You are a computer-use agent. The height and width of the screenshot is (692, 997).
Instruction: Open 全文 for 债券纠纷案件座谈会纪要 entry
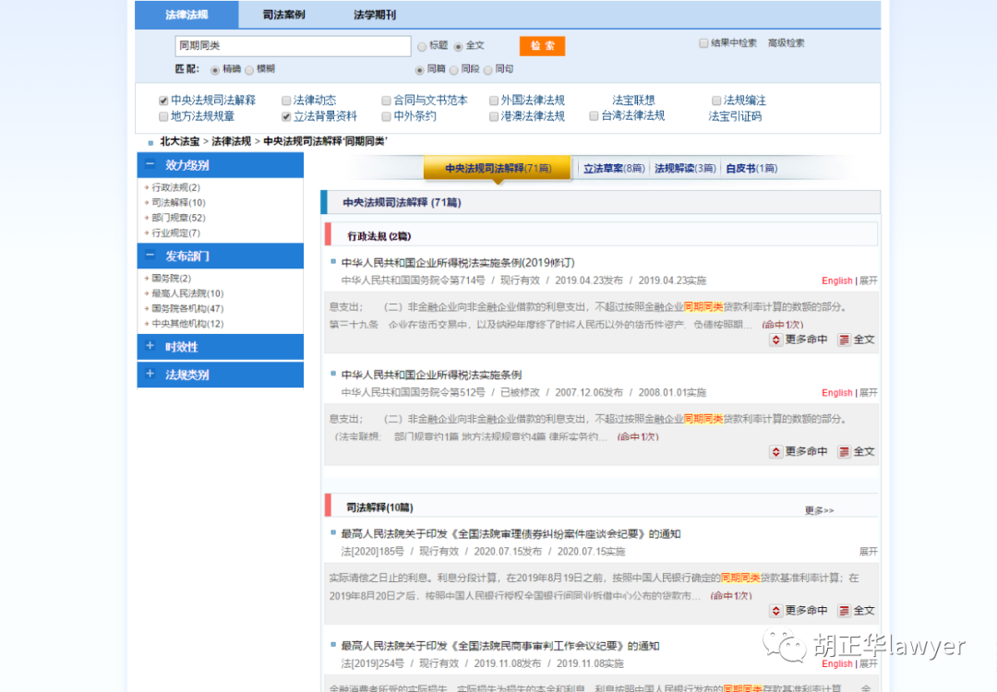click(x=857, y=611)
